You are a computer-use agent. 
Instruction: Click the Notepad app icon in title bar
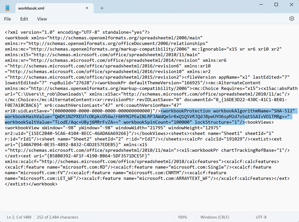8,8
